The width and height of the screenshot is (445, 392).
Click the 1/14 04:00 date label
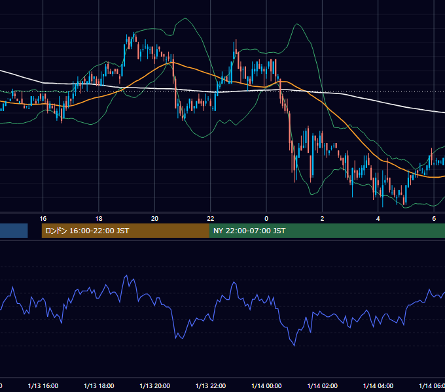pos(378,385)
